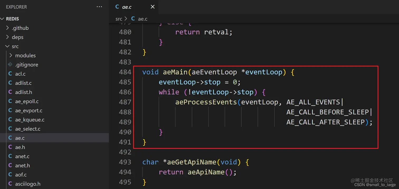Click the C icon in breadcrumb
Image resolution: width=399 pixels, height=189 pixels.
(133, 19)
